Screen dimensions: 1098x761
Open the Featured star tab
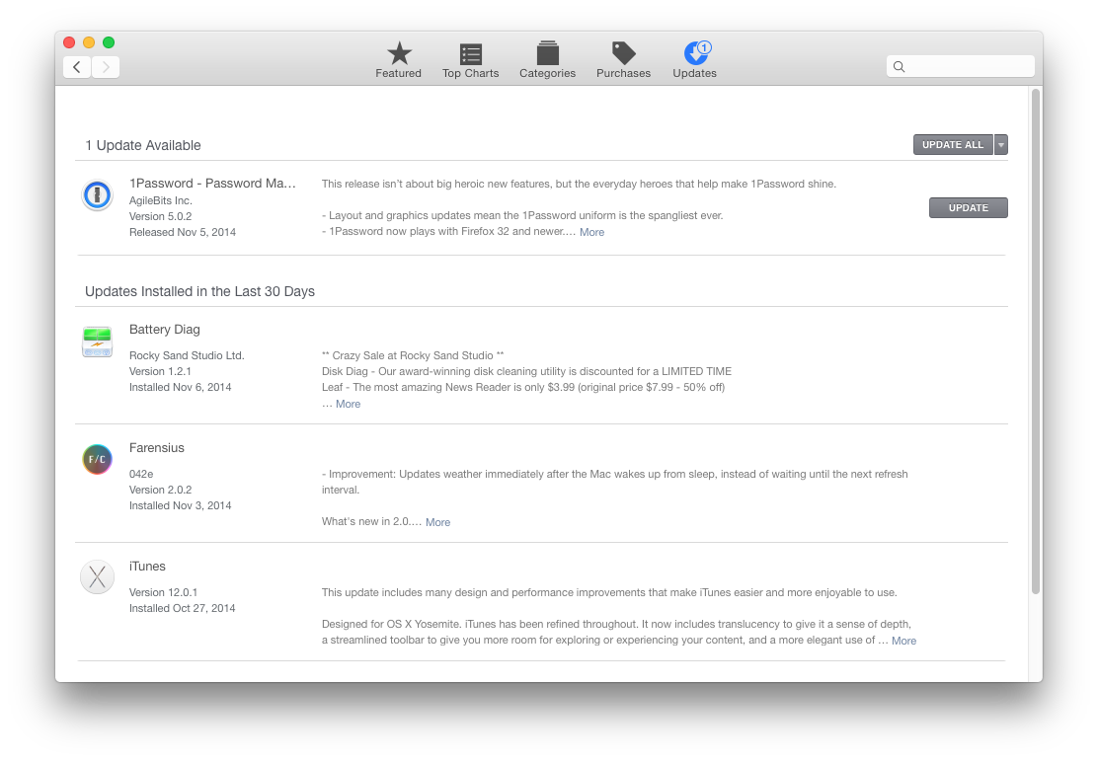[x=399, y=59]
